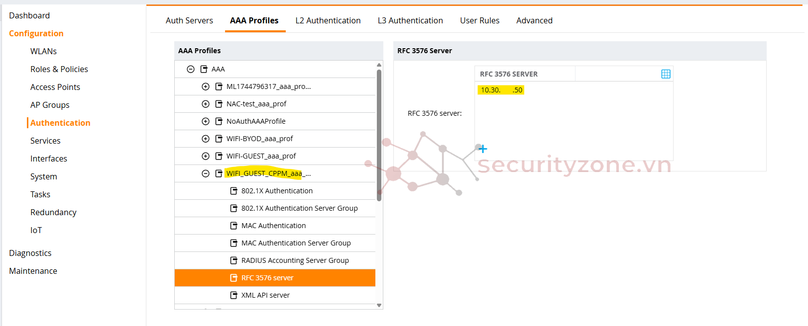
Task: Click the profile icon beside MAC Authentication
Action: [233, 226]
